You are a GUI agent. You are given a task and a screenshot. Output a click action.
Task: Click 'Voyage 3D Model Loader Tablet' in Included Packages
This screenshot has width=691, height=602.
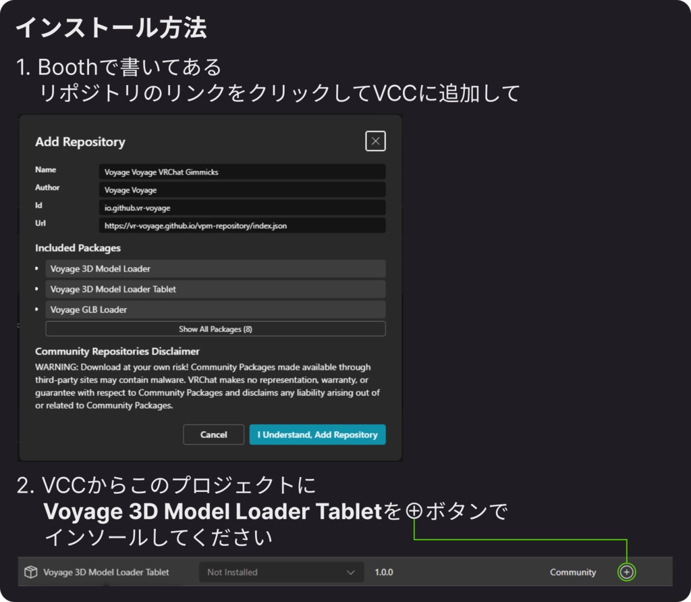click(215, 289)
